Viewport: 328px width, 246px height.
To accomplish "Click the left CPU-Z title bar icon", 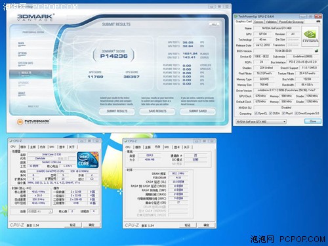I will coord(10,141).
